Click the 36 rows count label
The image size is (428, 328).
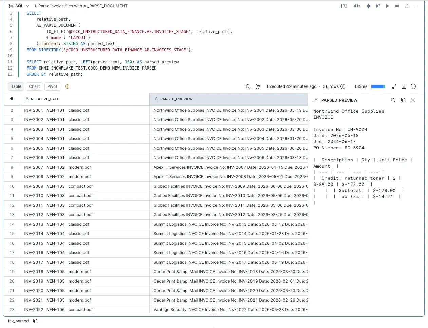pos(331,86)
